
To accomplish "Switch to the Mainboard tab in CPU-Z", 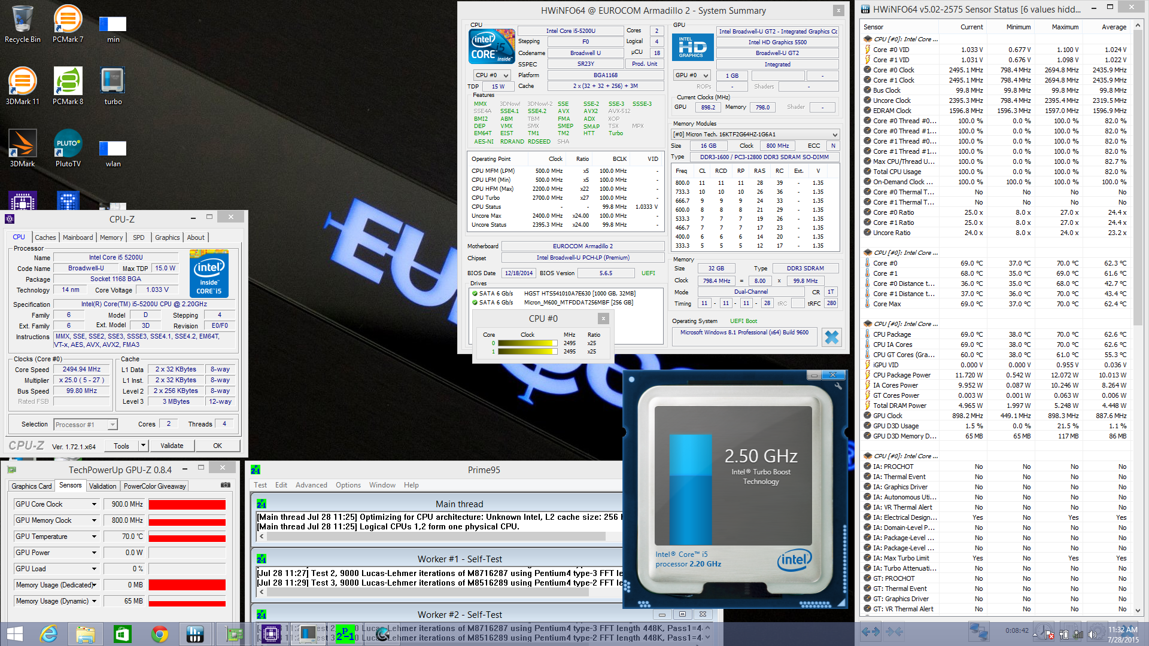I will point(78,237).
